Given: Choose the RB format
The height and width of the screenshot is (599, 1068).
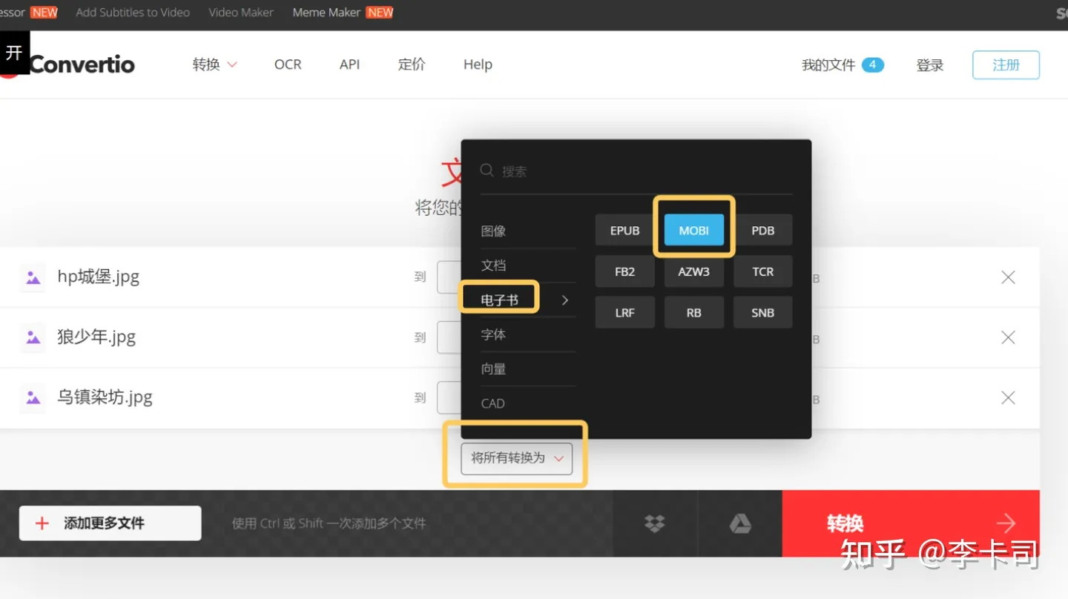Looking at the screenshot, I should click(x=693, y=312).
